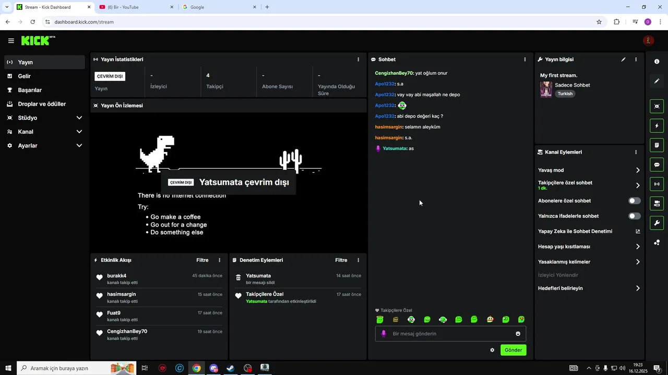Click username CengizhanBey70 in chat
The image size is (668, 375).
point(394,73)
